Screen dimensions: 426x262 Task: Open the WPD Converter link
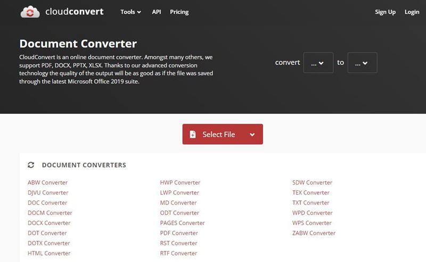313,213
